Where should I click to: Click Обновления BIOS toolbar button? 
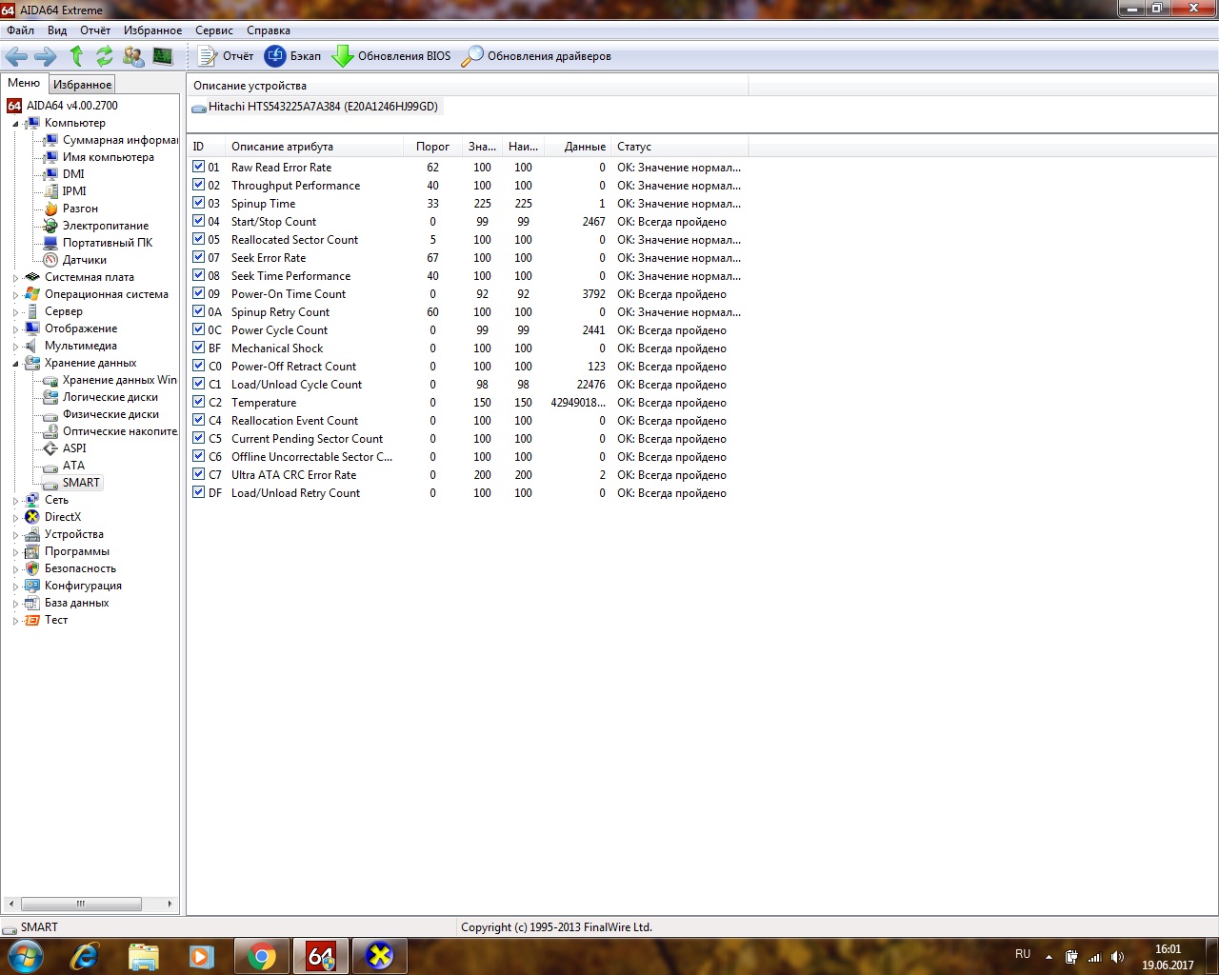point(391,56)
